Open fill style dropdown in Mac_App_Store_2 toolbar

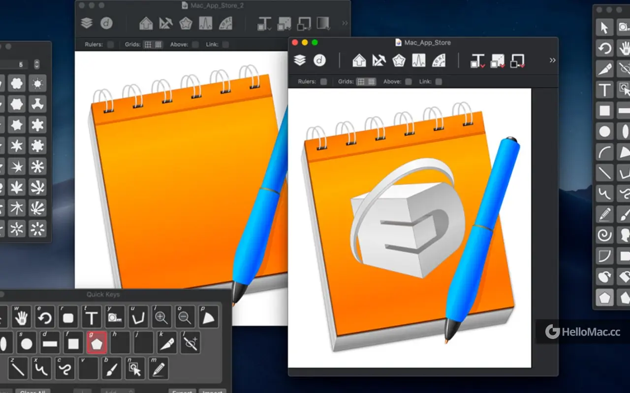[x=284, y=24]
